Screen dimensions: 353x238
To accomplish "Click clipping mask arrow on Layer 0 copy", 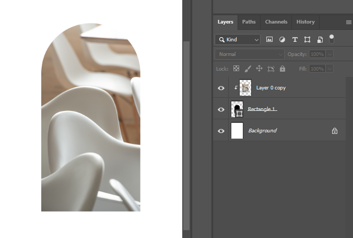I will click(236, 88).
